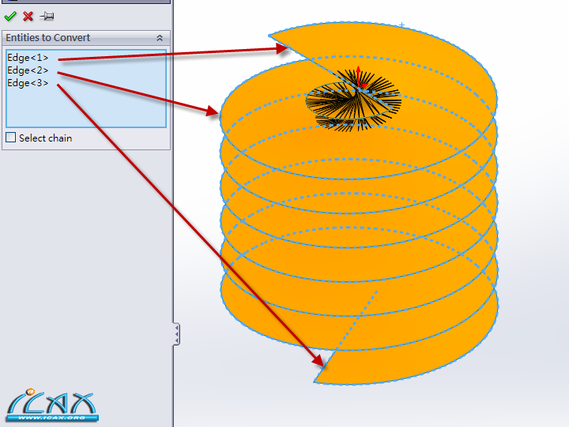Select Edge<1> in the entities list
569x427 pixels.
tap(28, 58)
